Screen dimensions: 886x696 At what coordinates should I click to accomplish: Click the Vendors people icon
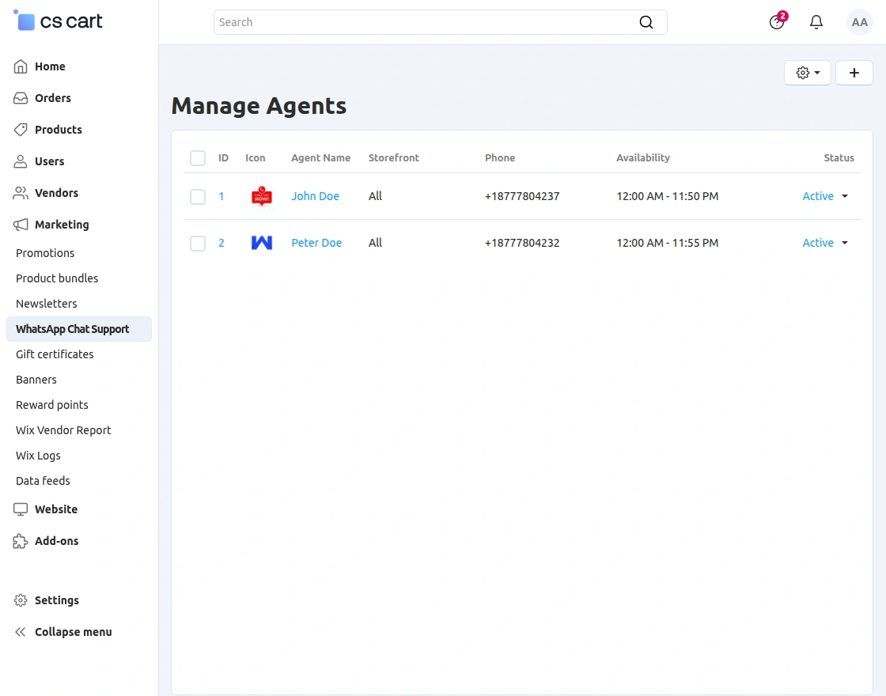[x=21, y=193]
